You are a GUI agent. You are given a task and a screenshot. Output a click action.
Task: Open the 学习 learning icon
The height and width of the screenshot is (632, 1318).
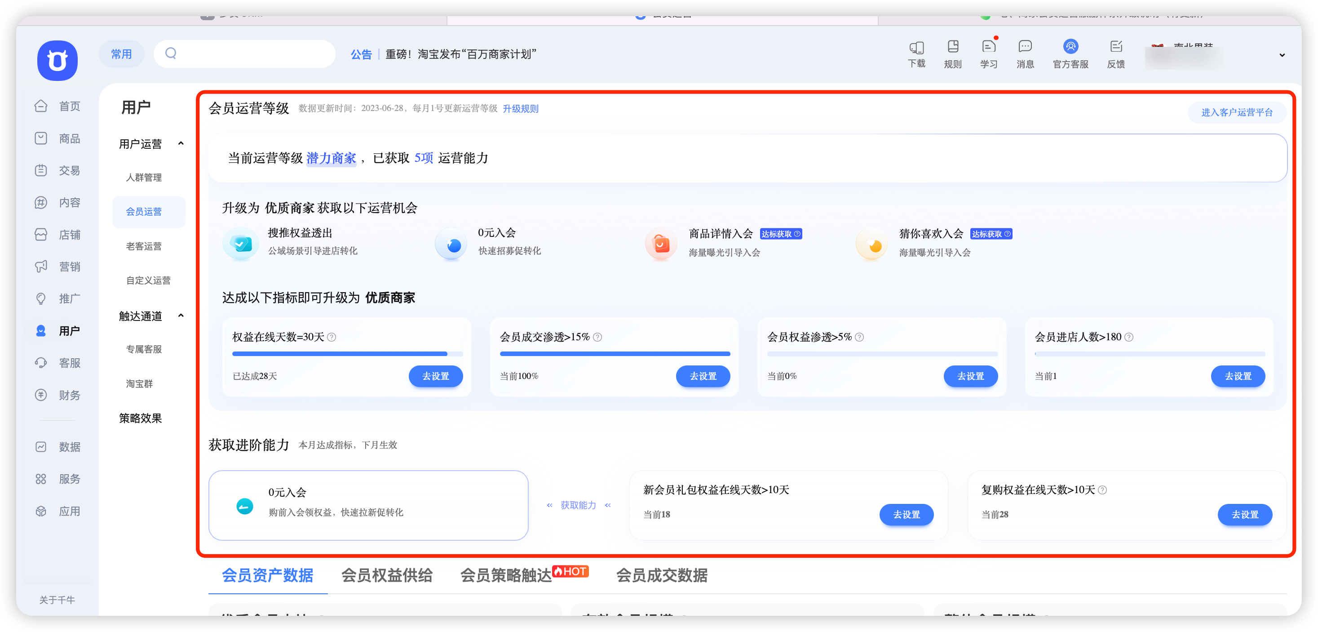[x=988, y=47]
